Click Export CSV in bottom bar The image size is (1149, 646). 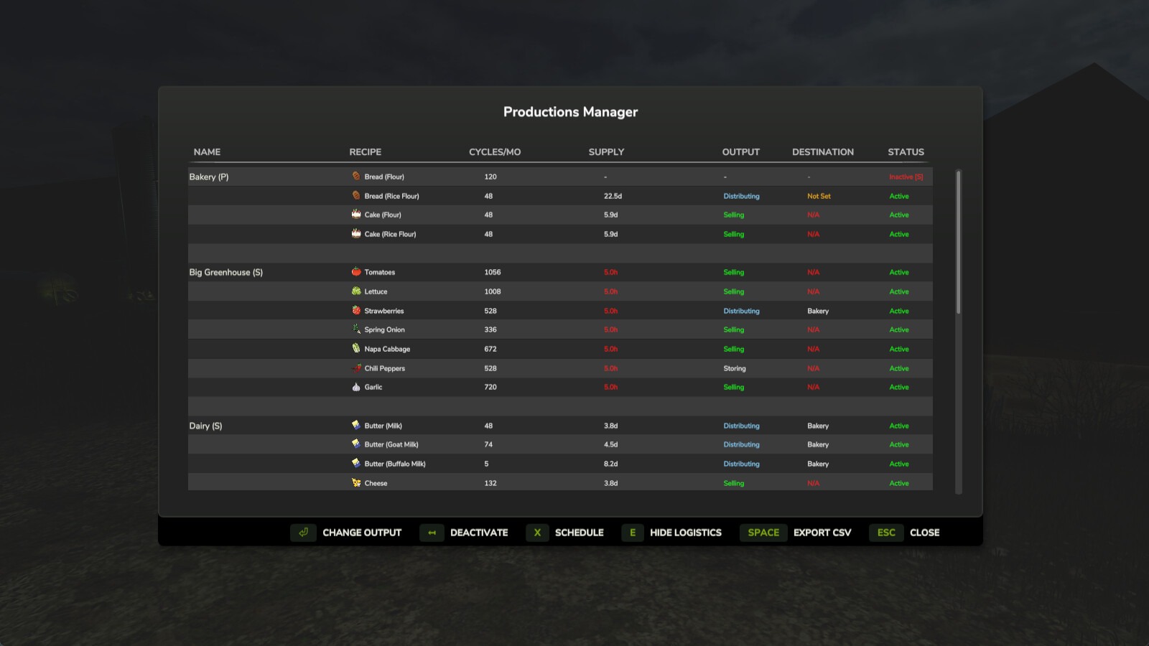(796, 533)
